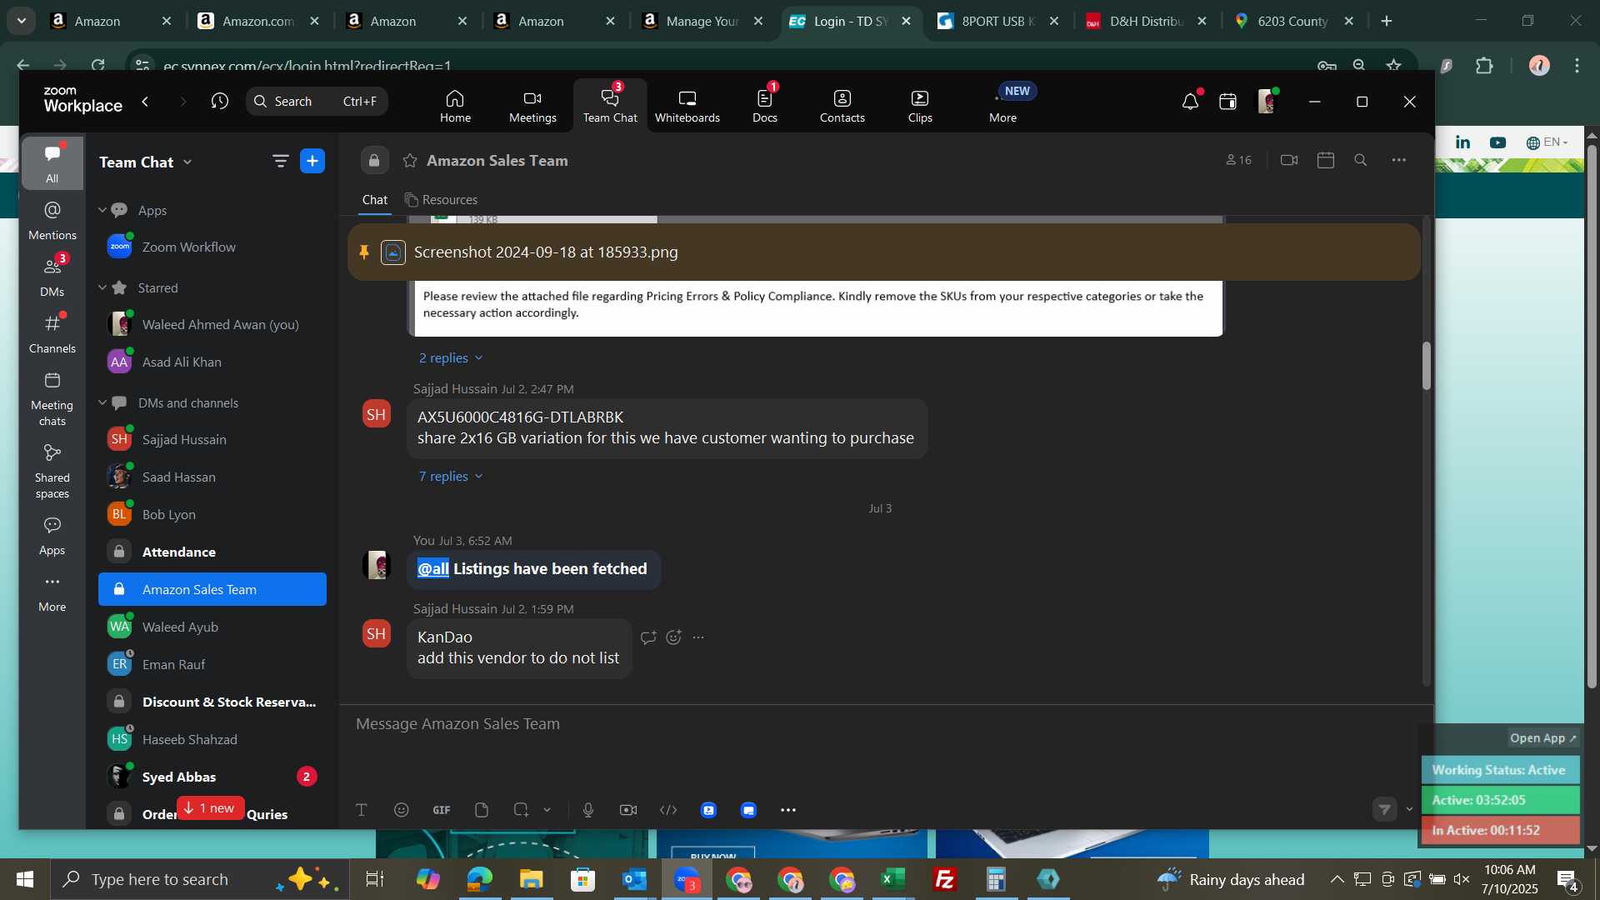Open Clips tab
1600x900 pixels.
pos(920,106)
